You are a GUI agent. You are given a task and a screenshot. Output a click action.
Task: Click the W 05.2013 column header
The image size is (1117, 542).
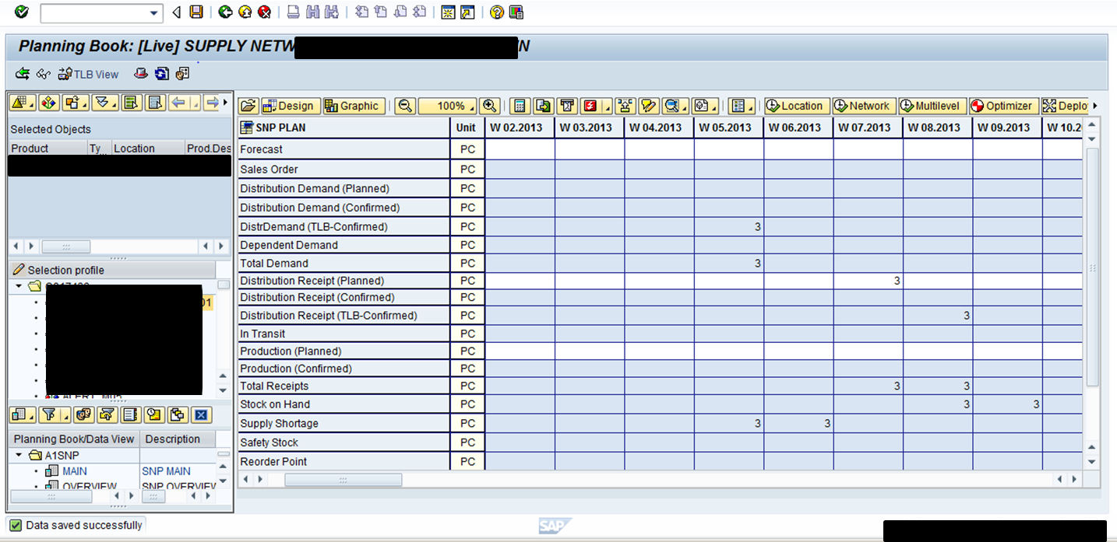728,128
